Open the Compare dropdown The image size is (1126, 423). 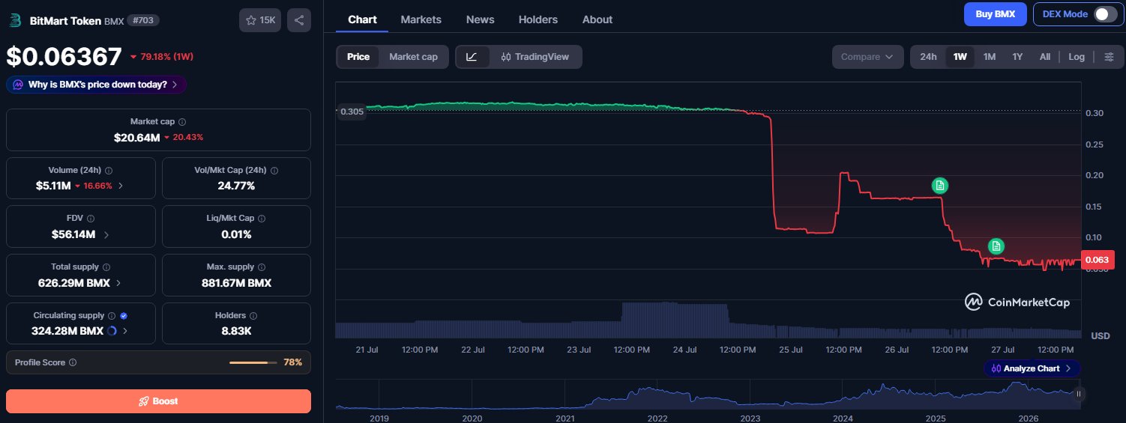point(867,57)
